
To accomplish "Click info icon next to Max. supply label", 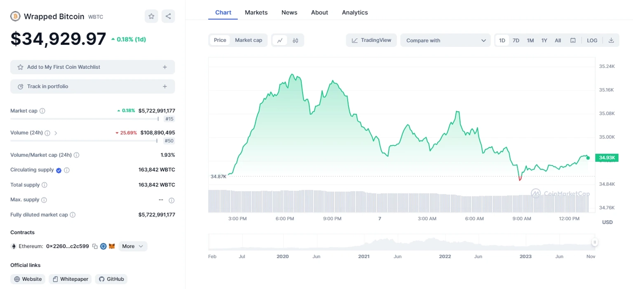I will [x=44, y=200].
